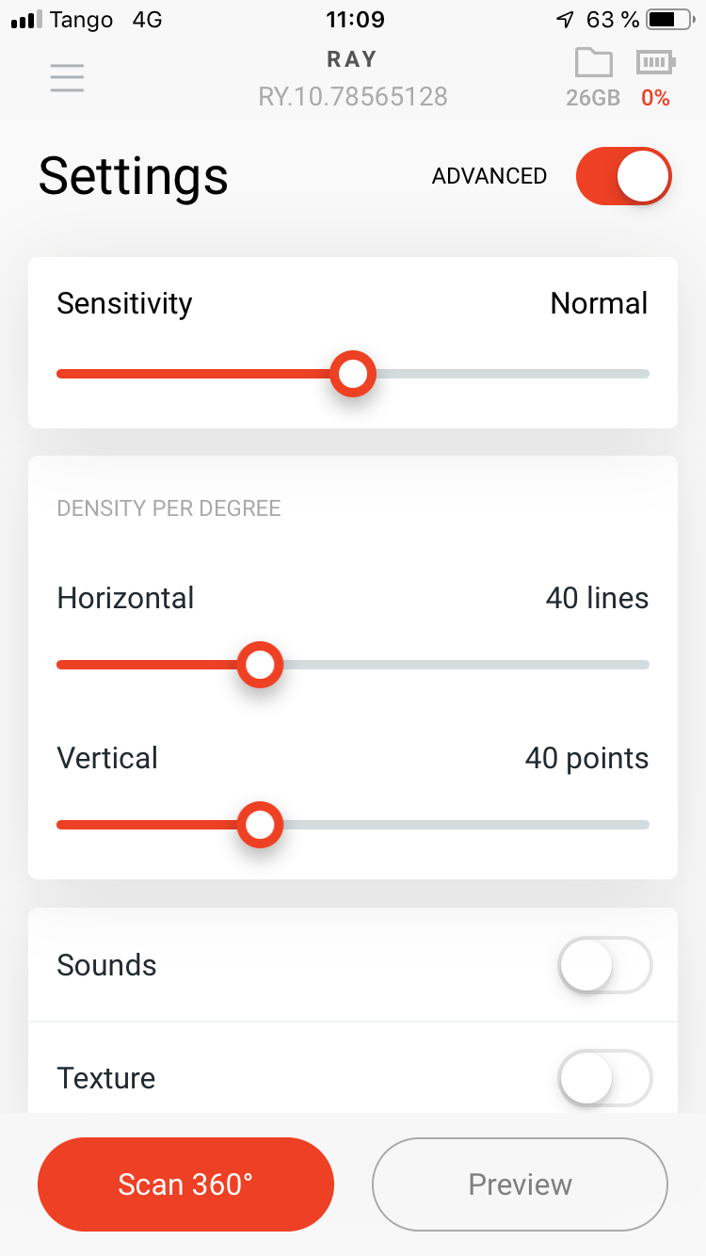This screenshot has height=1256, width=706.
Task: Click the Vertical density slider handle
Action: pyautogui.click(x=259, y=825)
